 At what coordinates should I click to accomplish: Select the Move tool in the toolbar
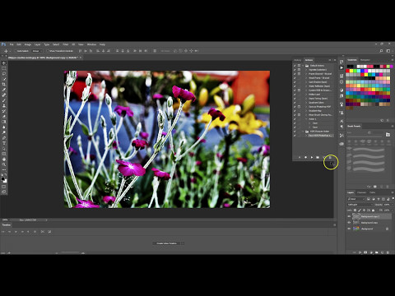tap(4, 63)
